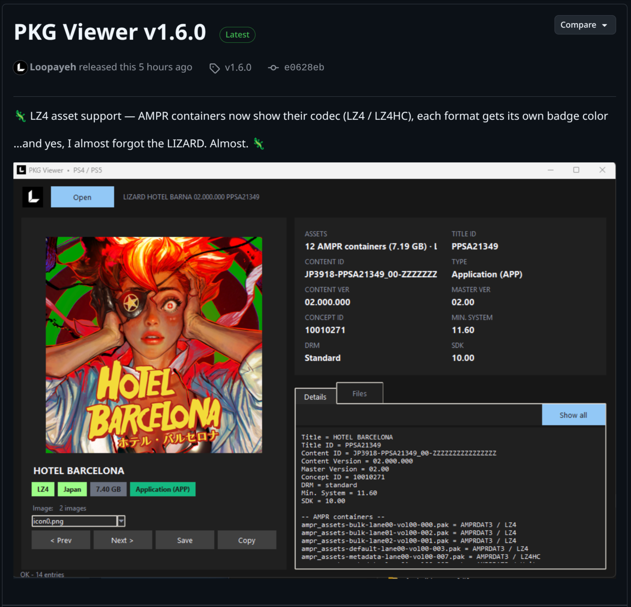Screen dimensions: 631x607
Task: Click the black L logo beside Open
Action: click(x=33, y=197)
